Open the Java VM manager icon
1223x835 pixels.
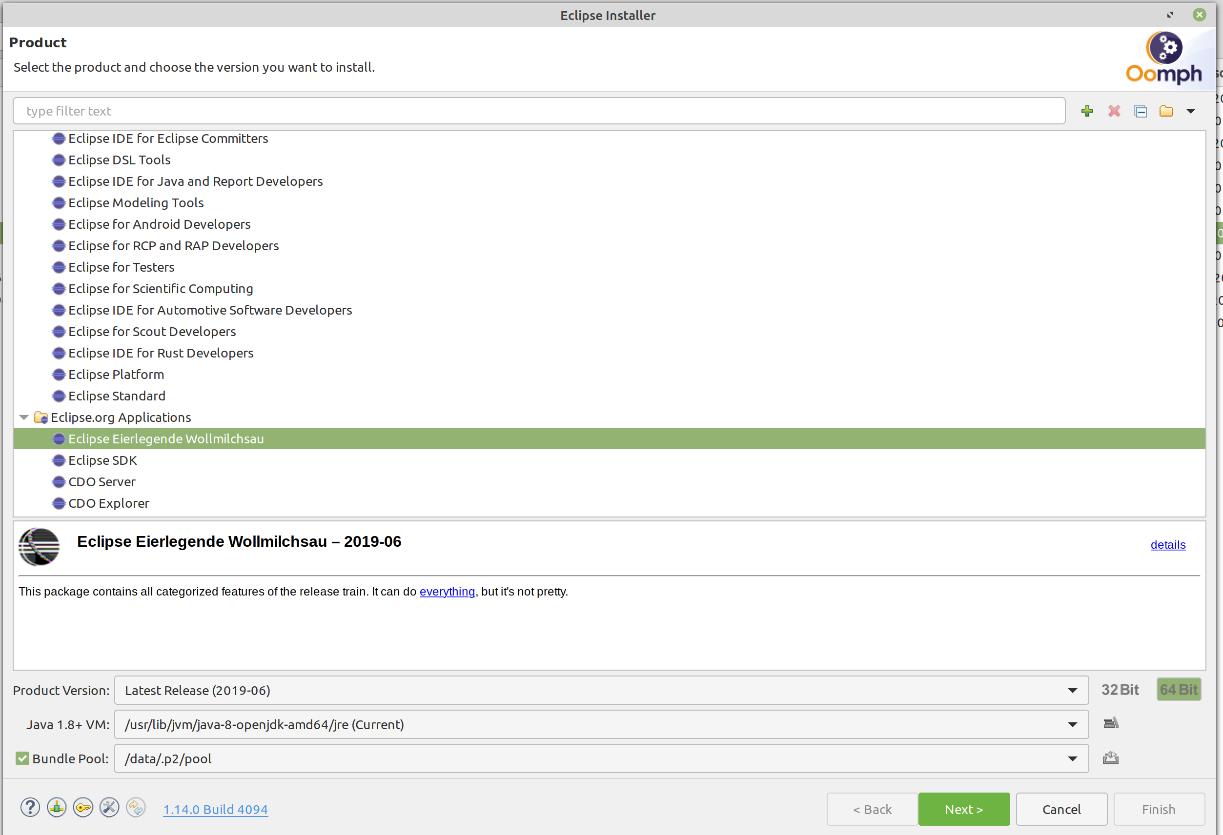pyautogui.click(x=1111, y=723)
